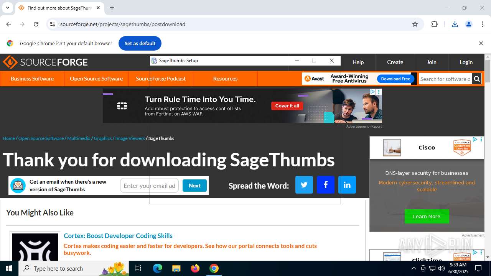Bookmark this page with star icon

[x=415, y=24]
